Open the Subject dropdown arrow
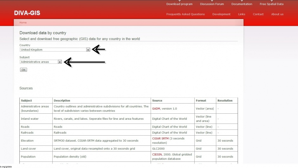Viewport: 298px width, 168px height. coord(60,62)
